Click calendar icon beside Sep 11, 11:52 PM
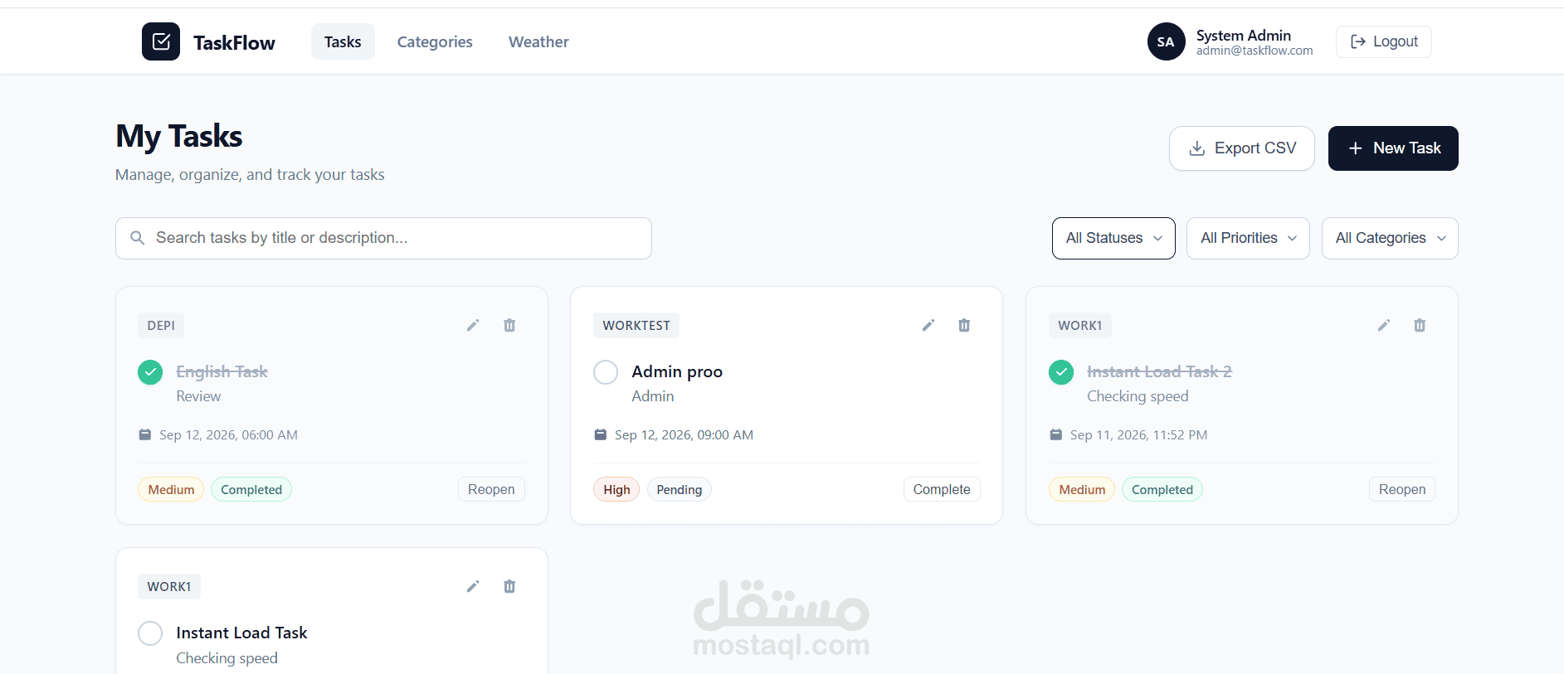 click(1056, 434)
